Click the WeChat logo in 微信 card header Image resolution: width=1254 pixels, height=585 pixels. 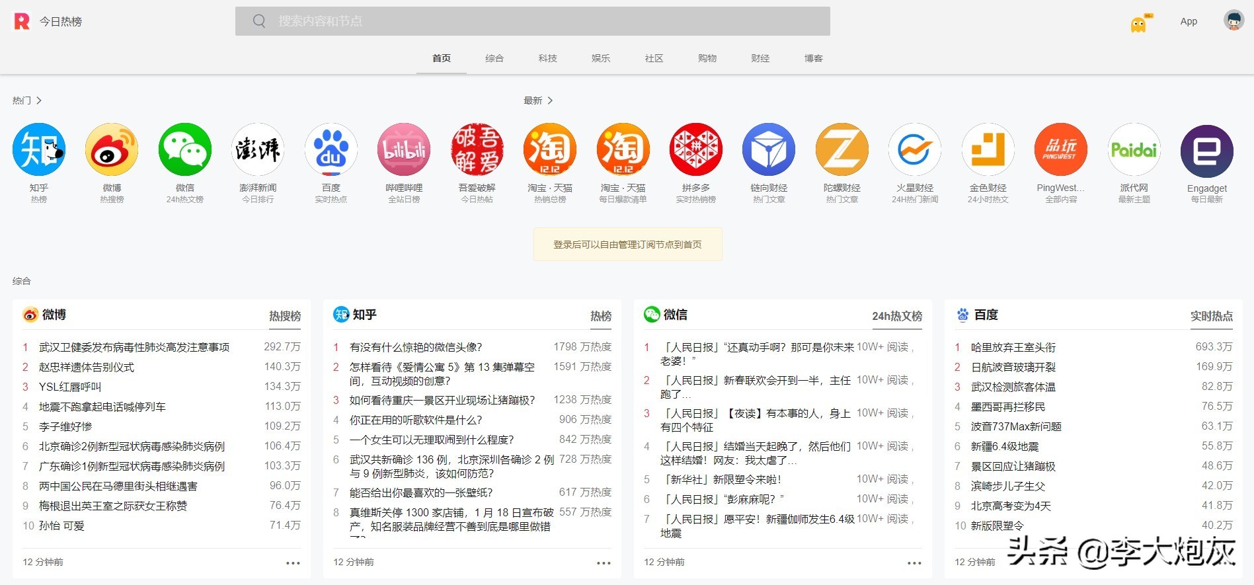coord(652,315)
